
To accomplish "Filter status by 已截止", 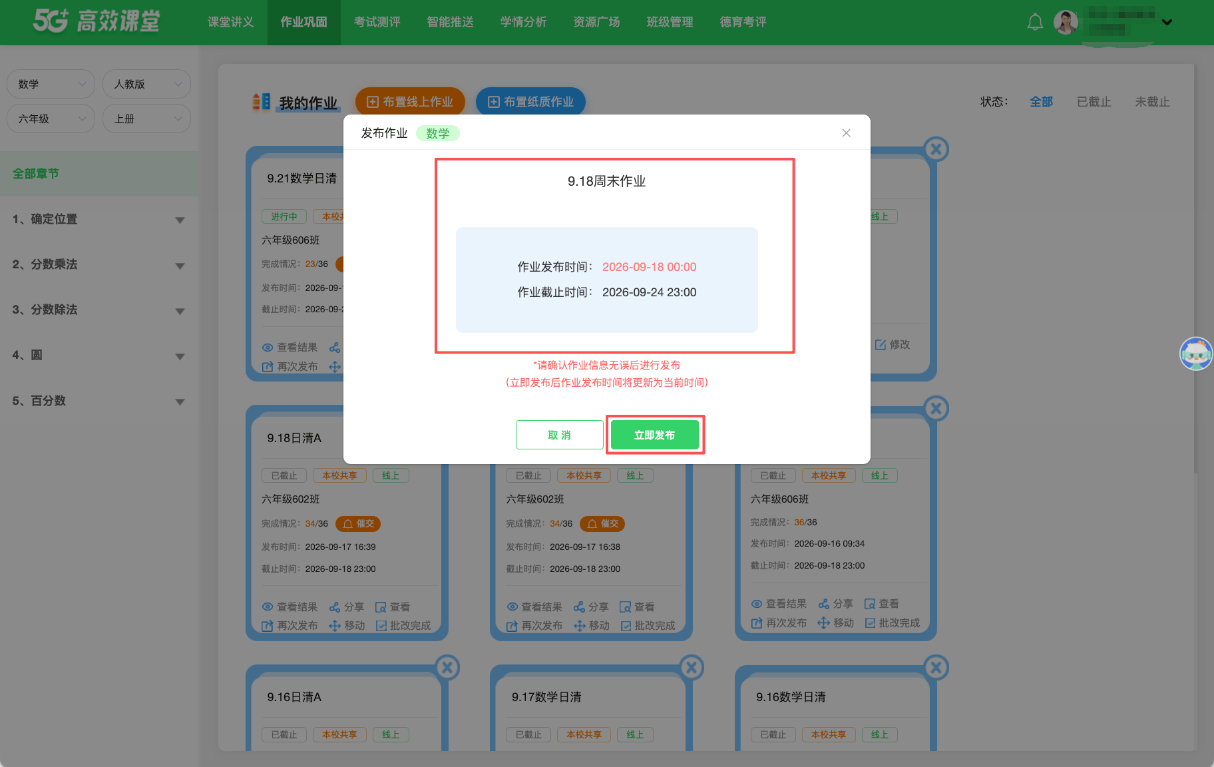I will 1094,102.
